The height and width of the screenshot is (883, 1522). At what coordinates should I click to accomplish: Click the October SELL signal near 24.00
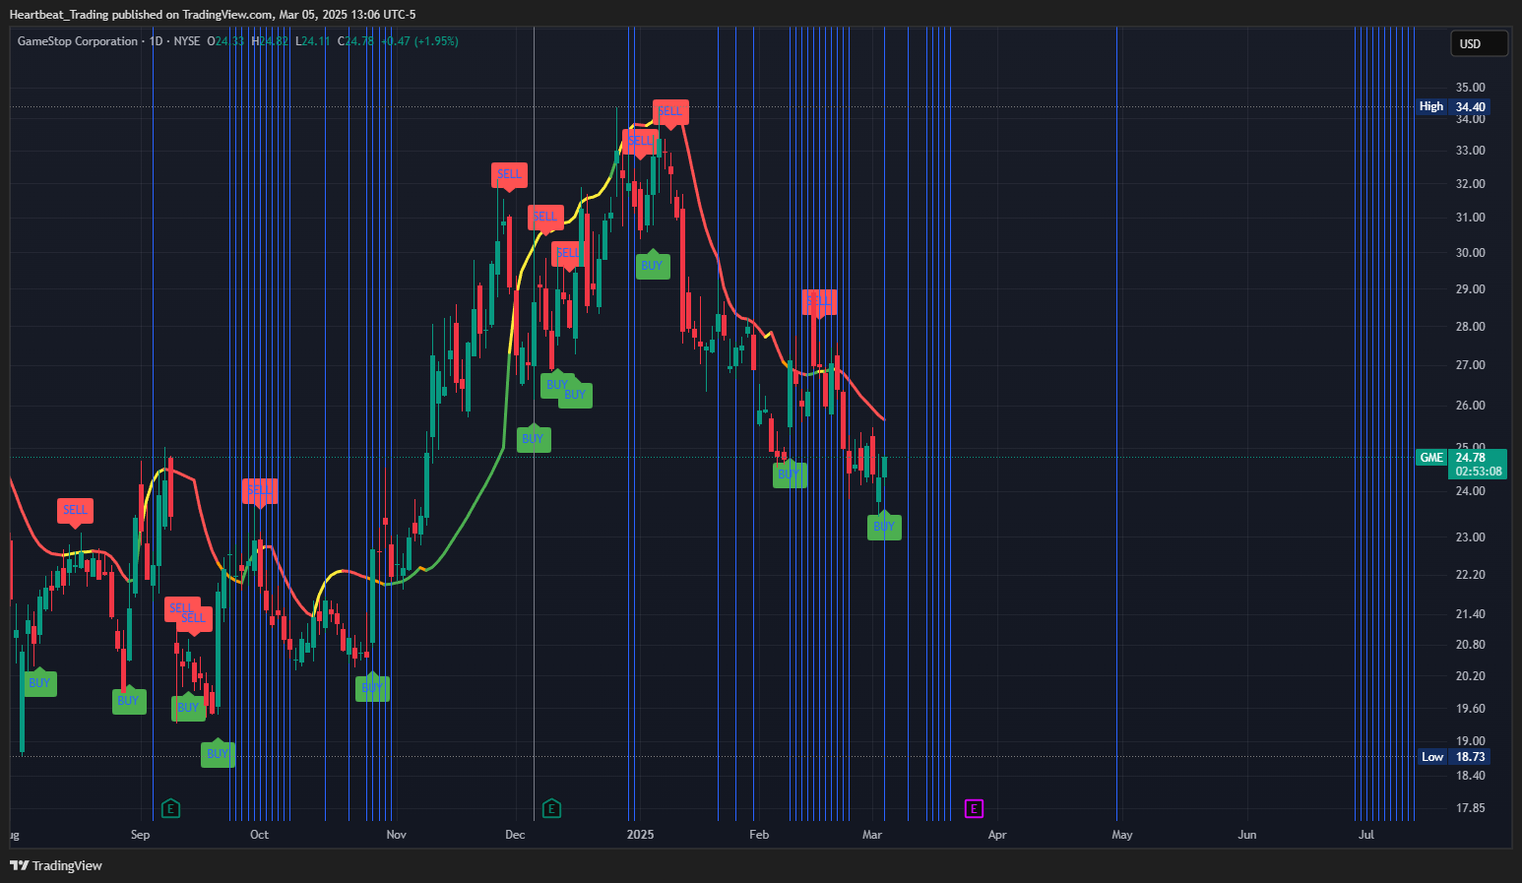click(260, 491)
